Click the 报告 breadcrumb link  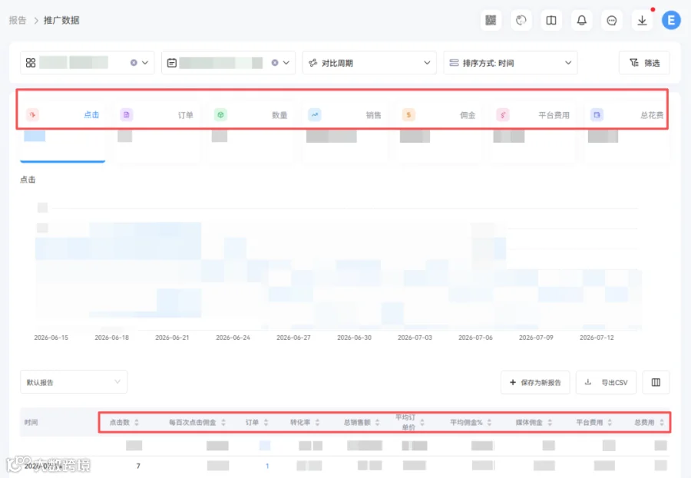18,20
